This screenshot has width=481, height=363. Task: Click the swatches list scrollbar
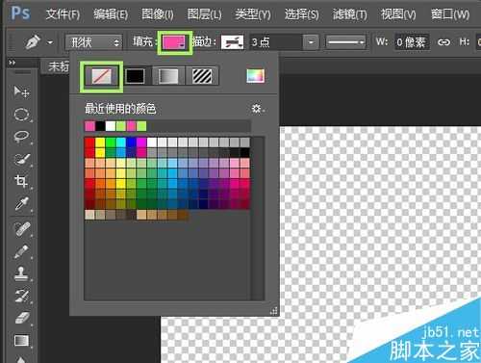(x=257, y=219)
